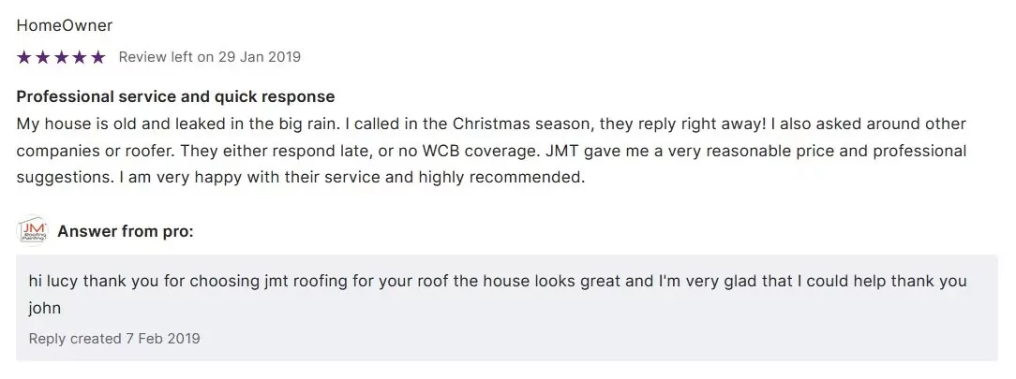Click the 'Professional service and quick response' title
The image size is (1016, 379).
[175, 96]
